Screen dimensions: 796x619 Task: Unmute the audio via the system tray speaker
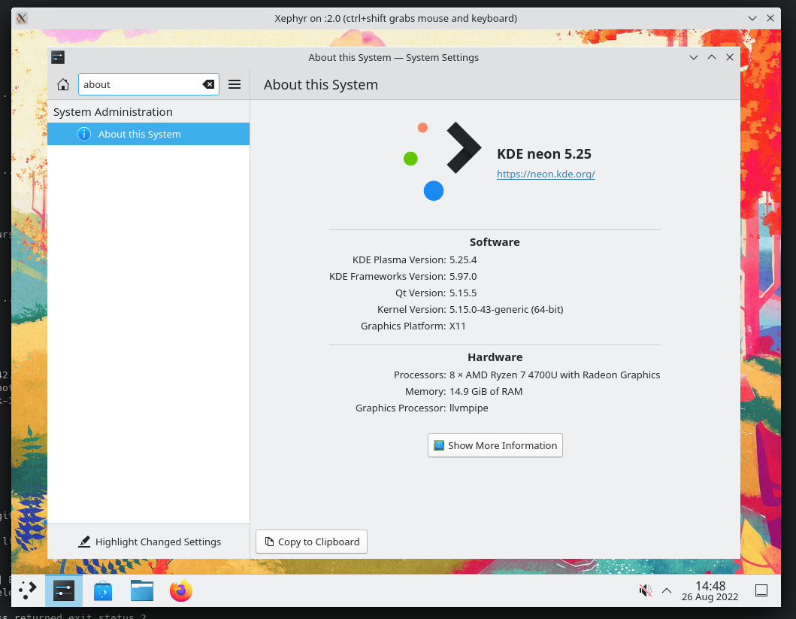(645, 590)
